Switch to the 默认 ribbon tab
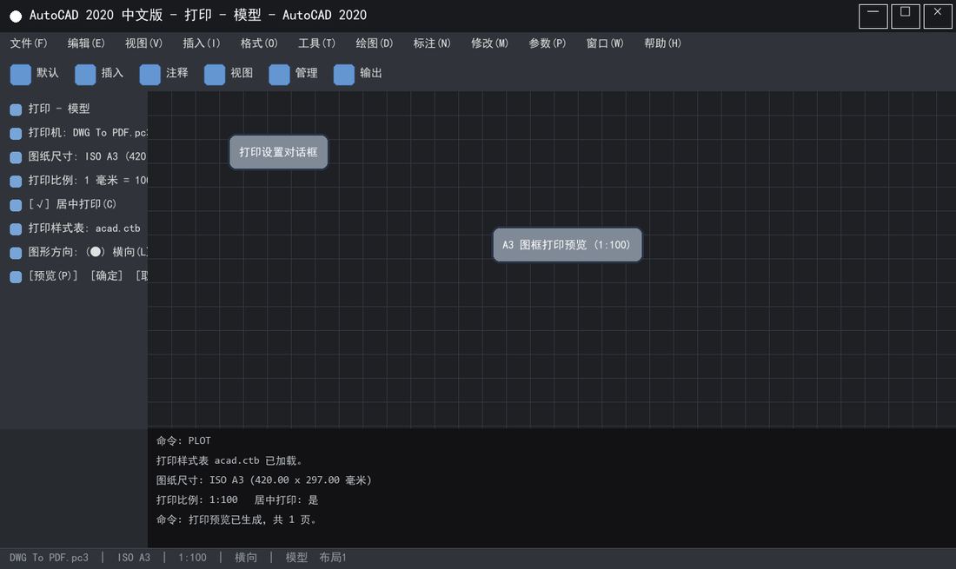The width and height of the screenshot is (956, 569). pos(48,73)
